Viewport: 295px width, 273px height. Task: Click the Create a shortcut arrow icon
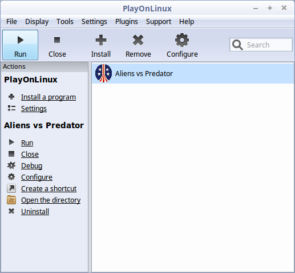click(11, 188)
